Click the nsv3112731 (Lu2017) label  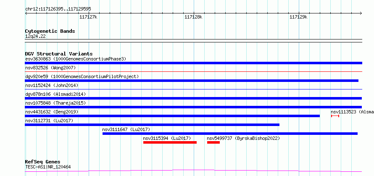(x=49, y=121)
